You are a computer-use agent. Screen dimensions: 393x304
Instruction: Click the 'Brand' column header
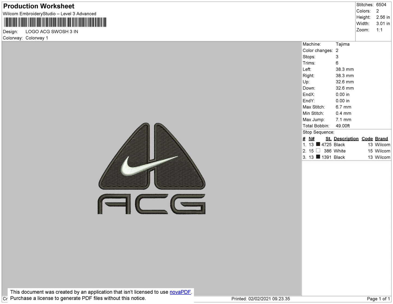point(381,139)
